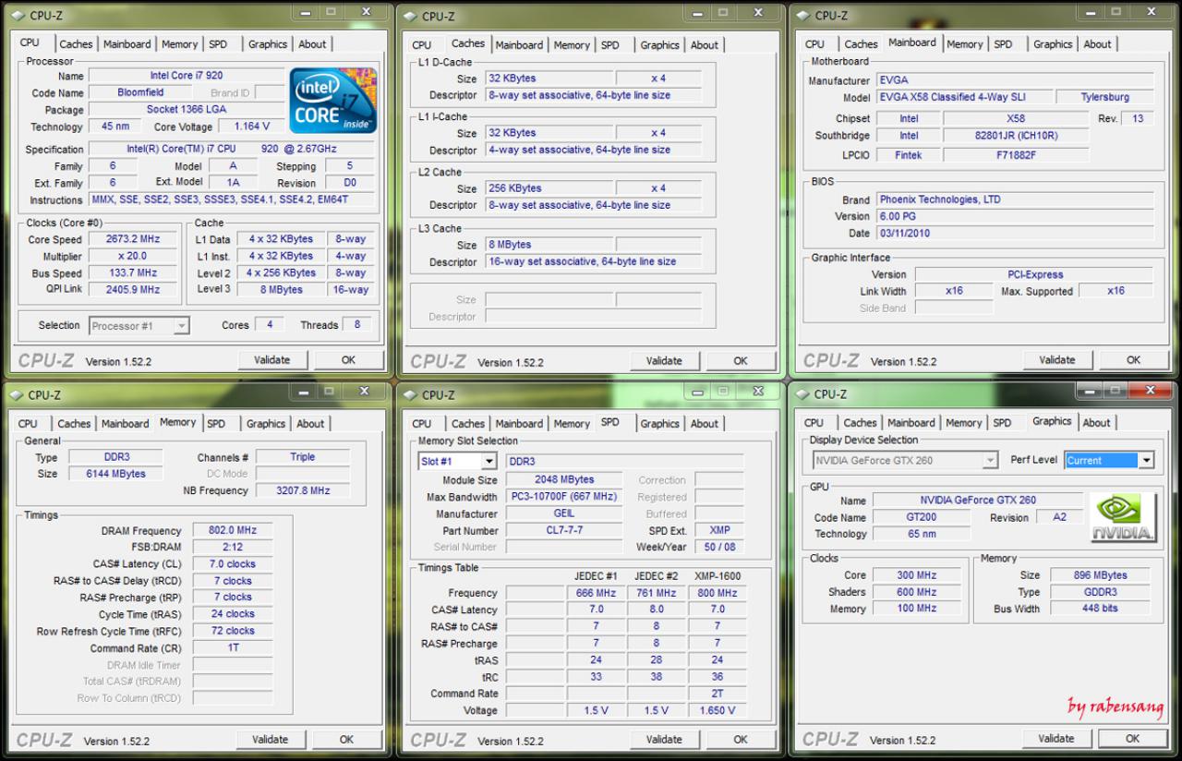The width and height of the screenshot is (1182, 761).
Task: Click the GPU memory Size 896 MBytes value
Action: tap(1100, 575)
